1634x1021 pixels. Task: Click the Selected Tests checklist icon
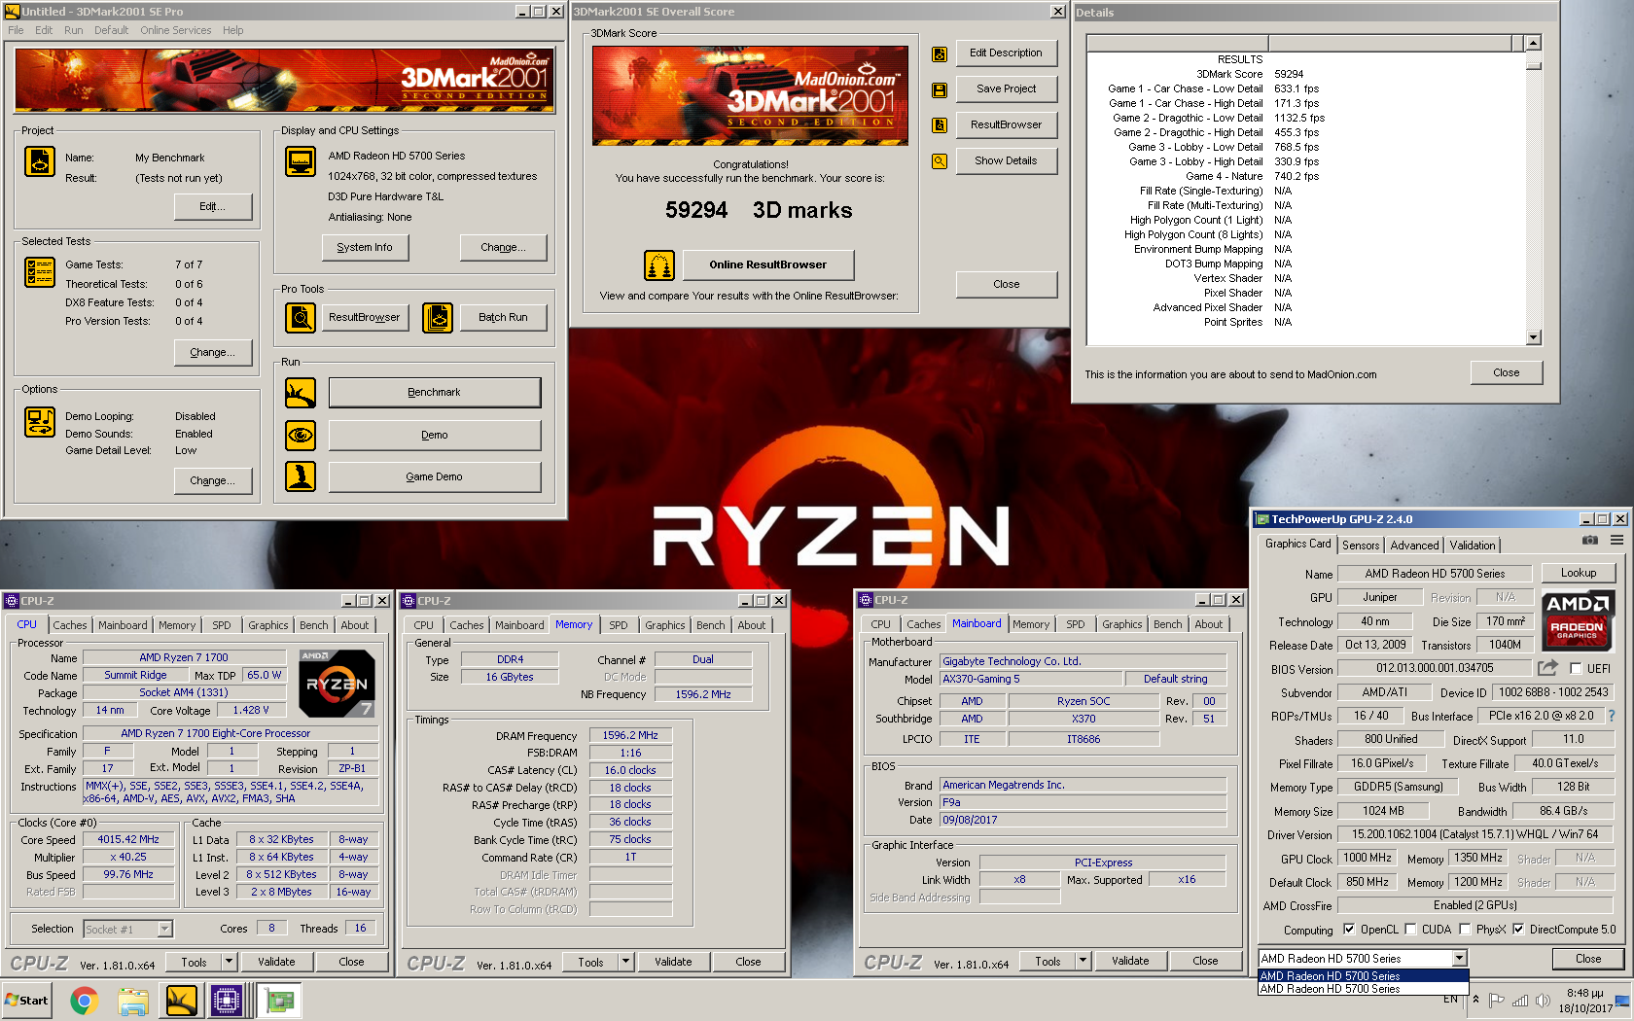pos(40,272)
